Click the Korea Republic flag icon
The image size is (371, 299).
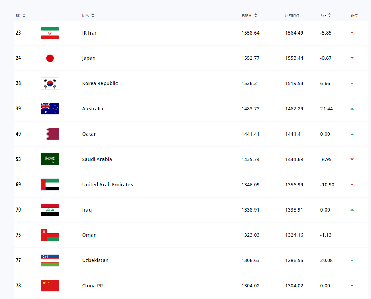50,83
